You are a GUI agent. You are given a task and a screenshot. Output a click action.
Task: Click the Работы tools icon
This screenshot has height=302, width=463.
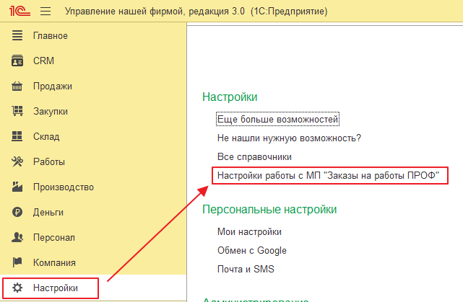pyautogui.click(x=17, y=161)
